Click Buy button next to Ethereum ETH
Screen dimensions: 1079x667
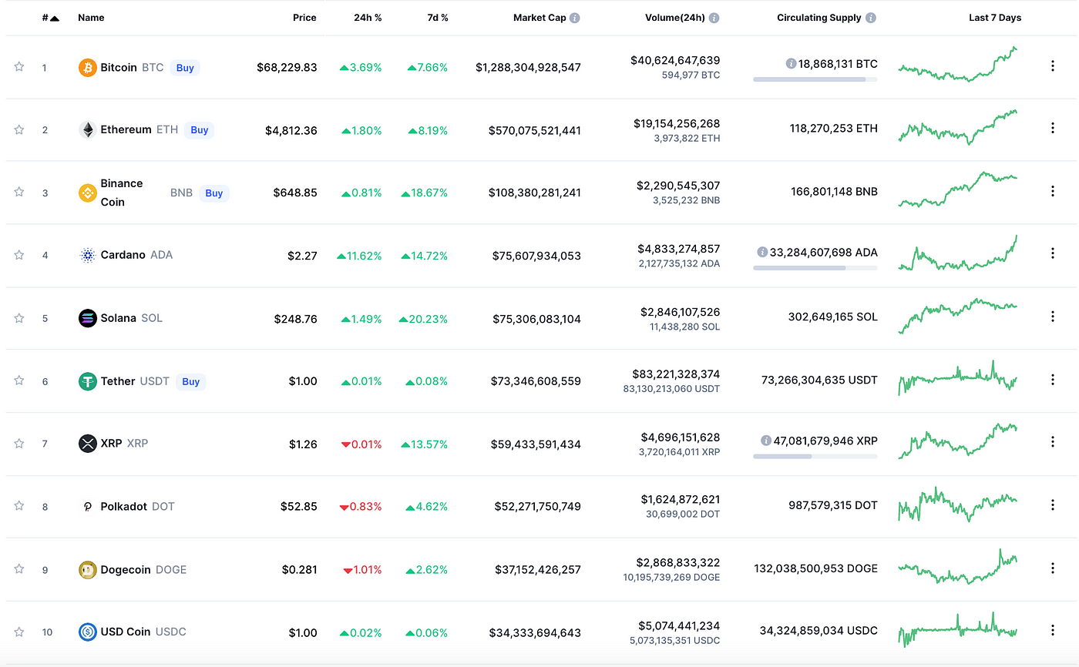tap(200, 130)
